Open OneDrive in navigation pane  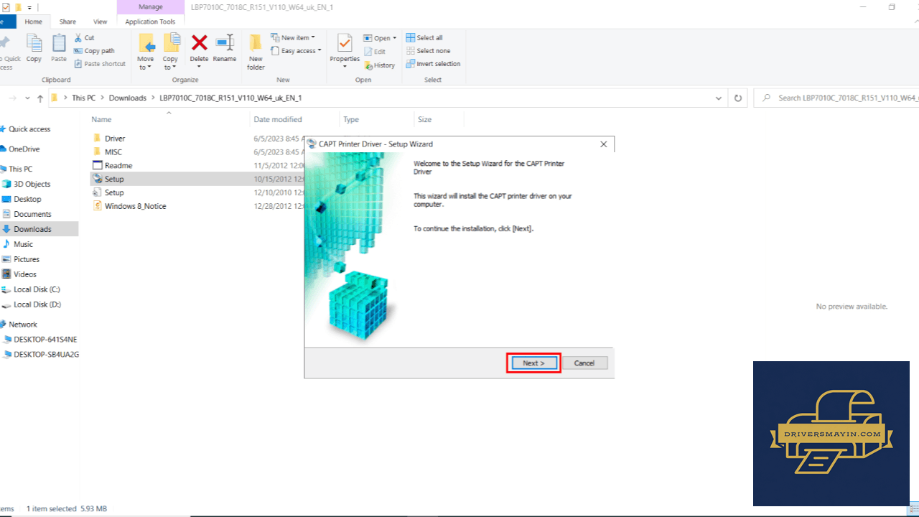point(24,149)
